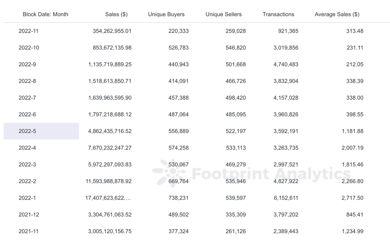Click the Unique Sellers column header
Image resolution: width=390 pixels, height=252 pixels.
(223, 14)
